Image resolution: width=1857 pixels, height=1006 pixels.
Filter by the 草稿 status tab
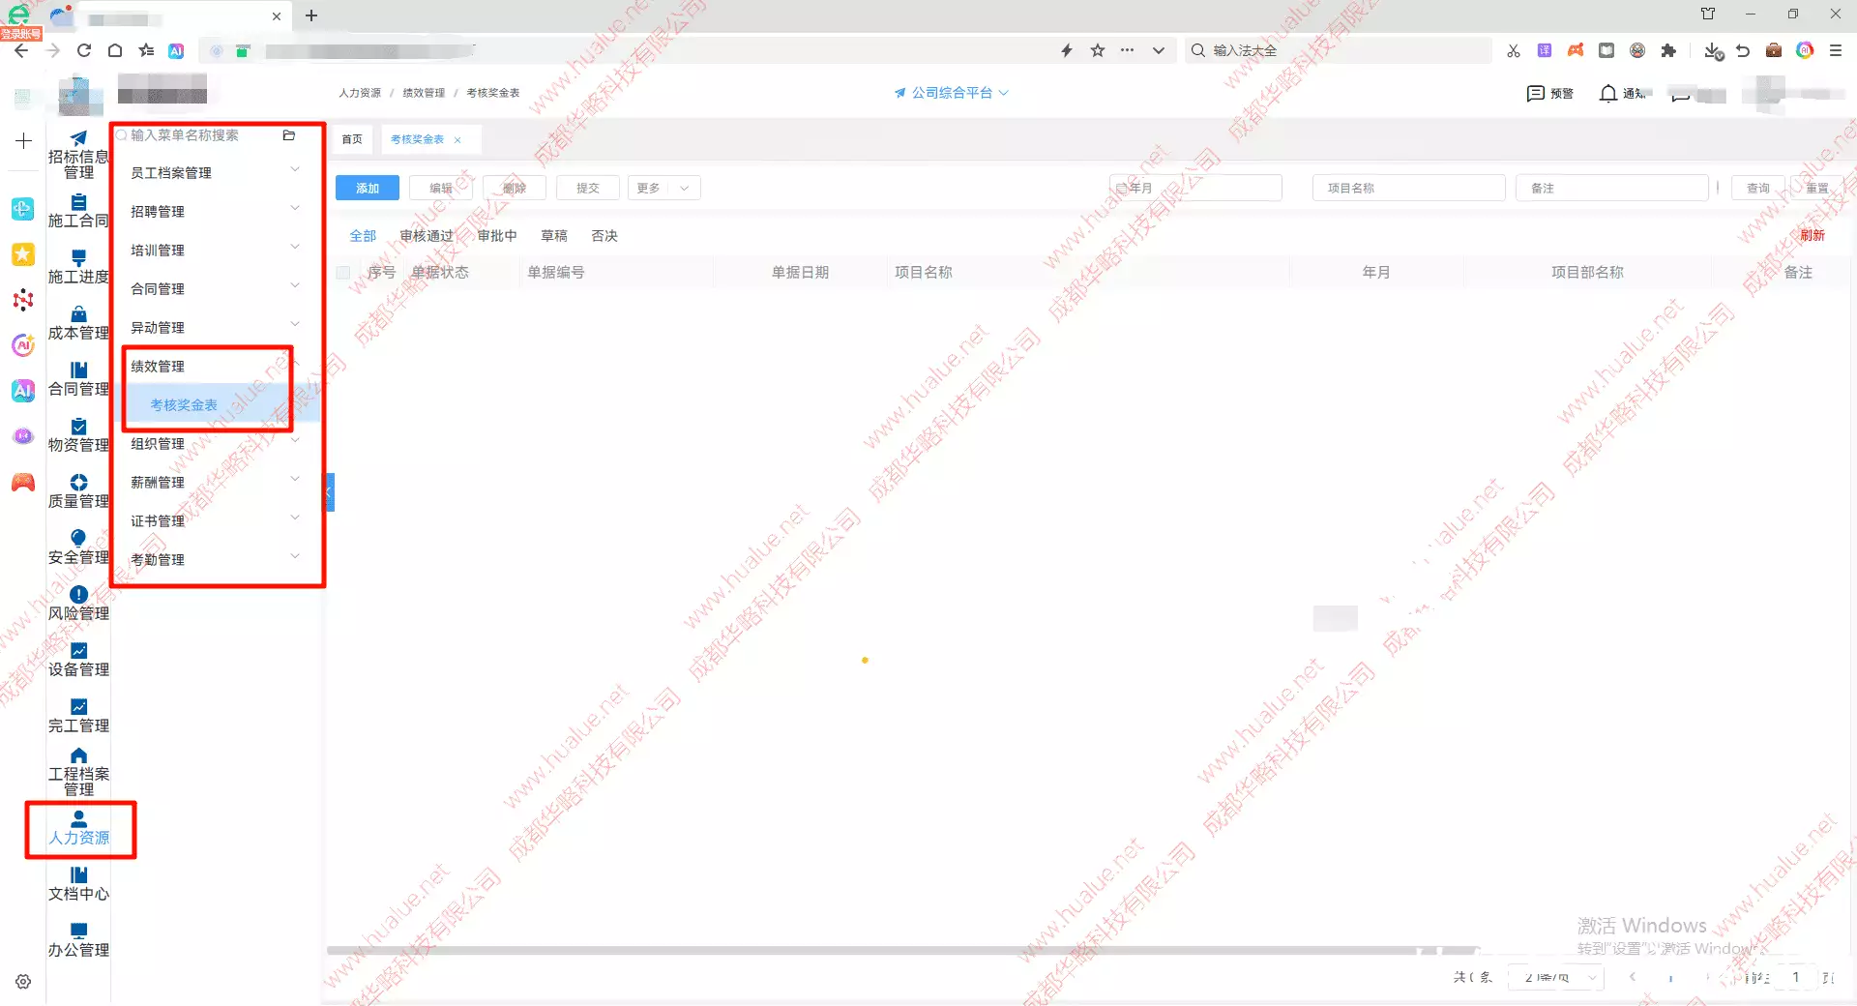pos(554,236)
